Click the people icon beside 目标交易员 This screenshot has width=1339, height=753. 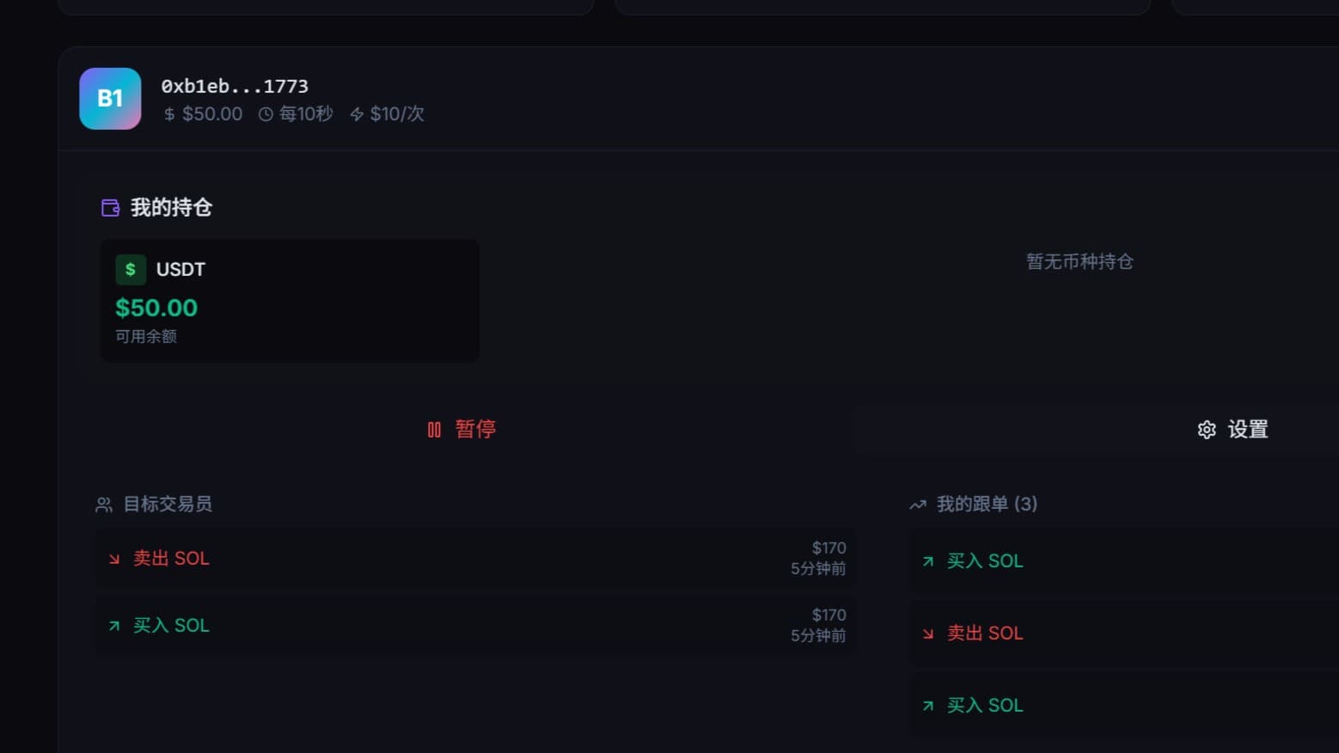pyautogui.click(x=104, y=505)
